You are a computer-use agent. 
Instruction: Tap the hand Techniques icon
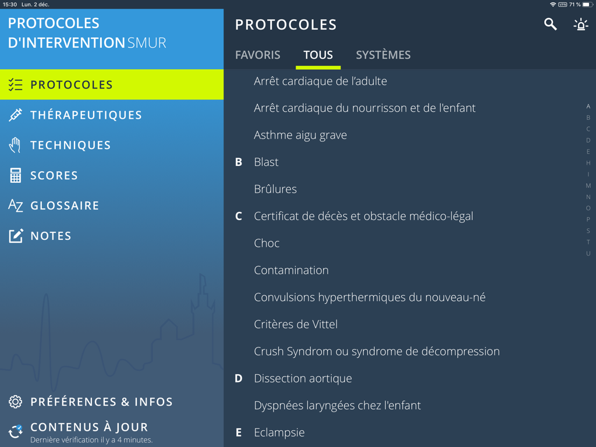pyautogui.click(x=16, y=145)
